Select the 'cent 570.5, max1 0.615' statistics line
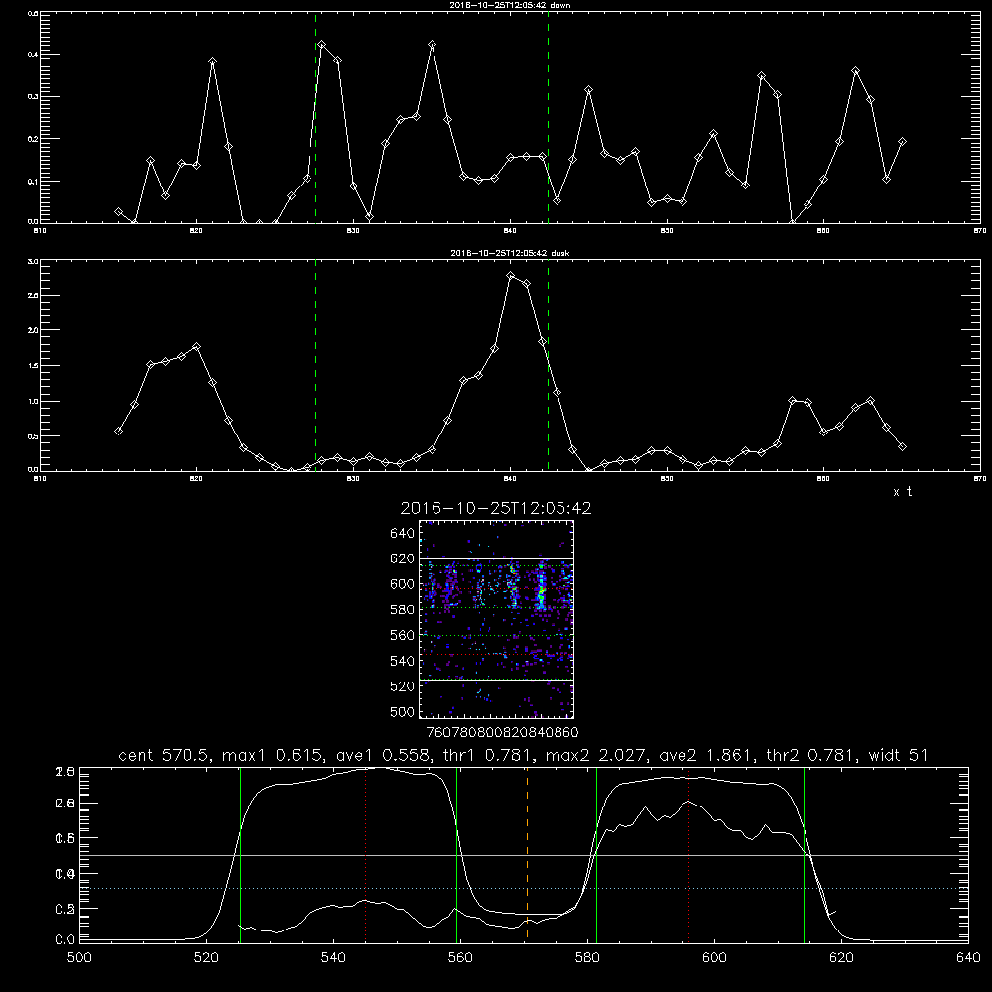 pyautogui.click(x=523, y=755)
